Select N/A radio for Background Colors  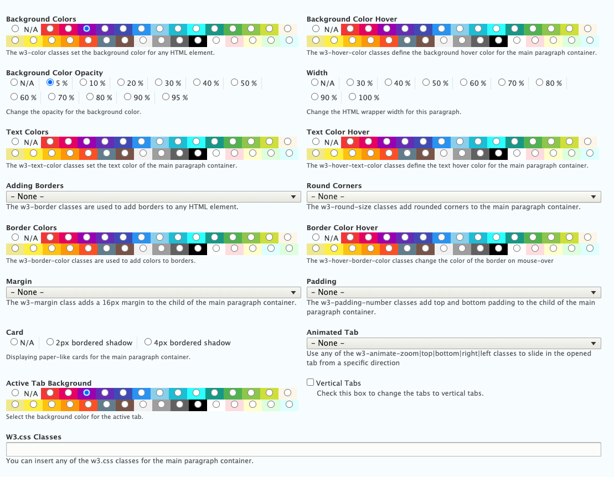pos(15,29)
